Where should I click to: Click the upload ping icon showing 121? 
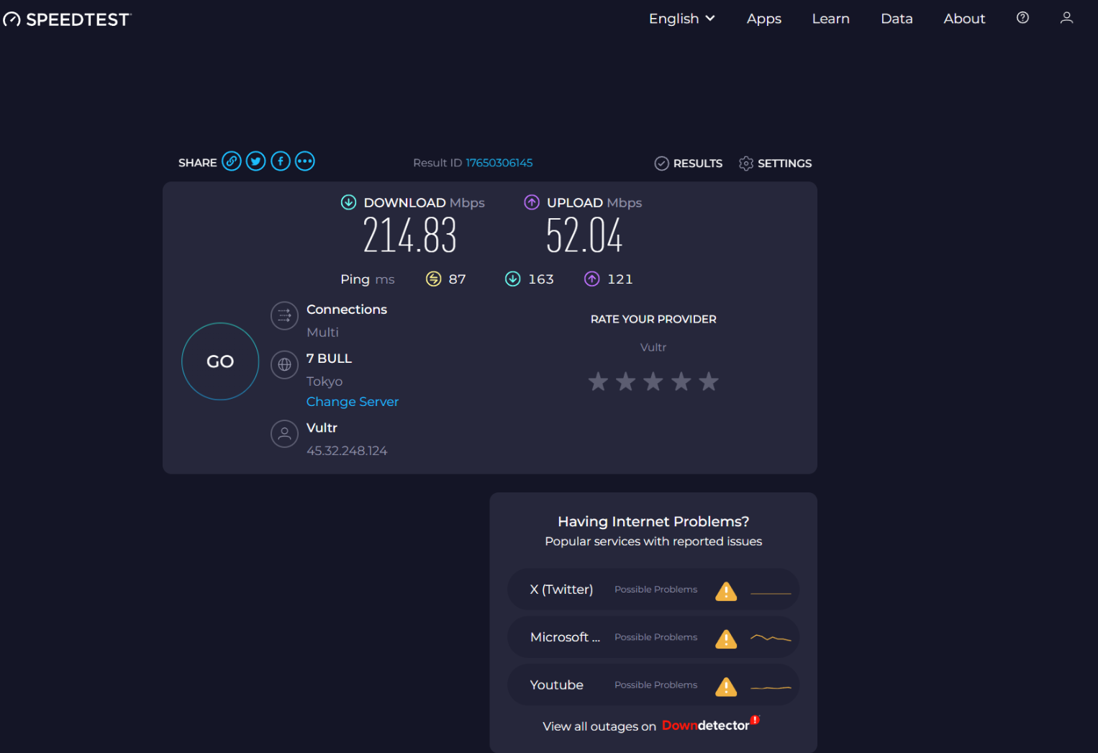591,279
